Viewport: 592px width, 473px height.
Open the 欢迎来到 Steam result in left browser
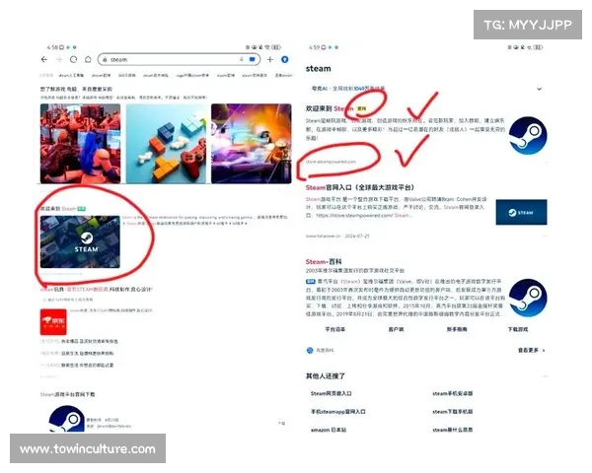point(58,209)
